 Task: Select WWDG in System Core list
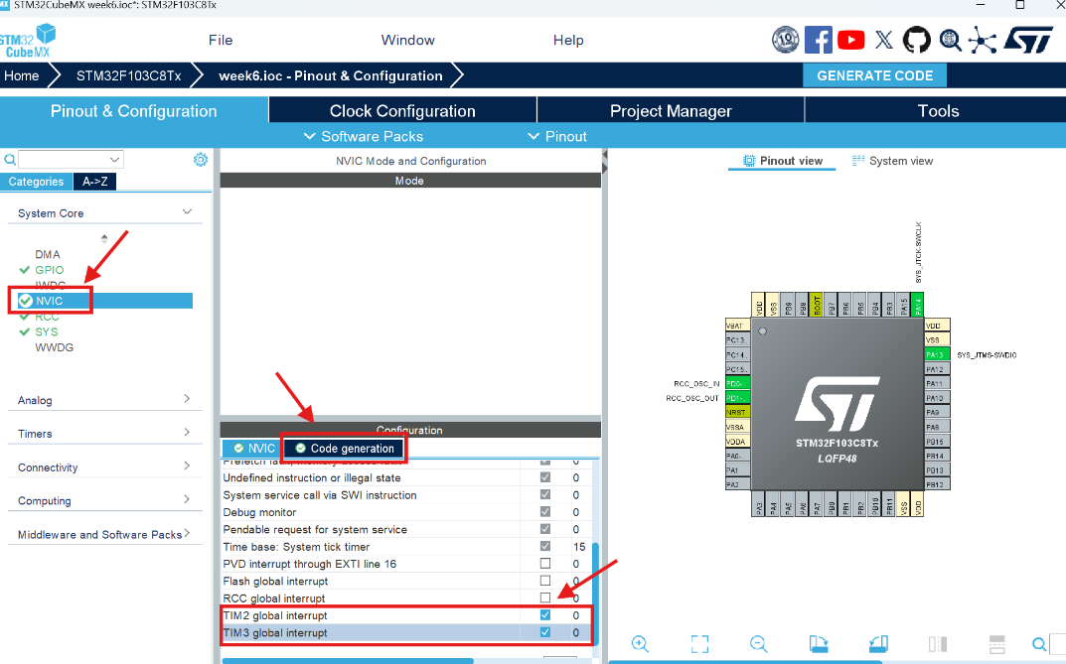pyautogui.click(x=55, y=347)
